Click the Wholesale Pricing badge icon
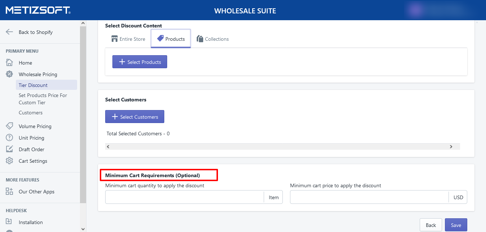 9,74
